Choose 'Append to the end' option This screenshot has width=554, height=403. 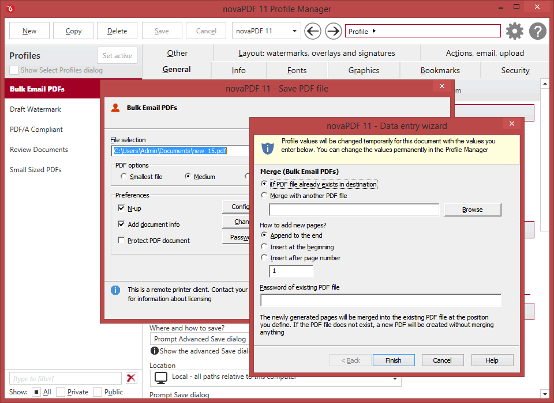click(x=264, y=235)
